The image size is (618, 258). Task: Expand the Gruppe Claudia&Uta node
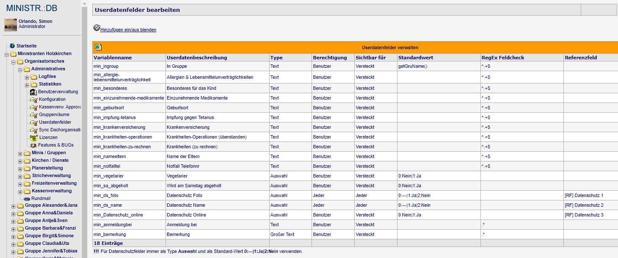coord(13,244)
